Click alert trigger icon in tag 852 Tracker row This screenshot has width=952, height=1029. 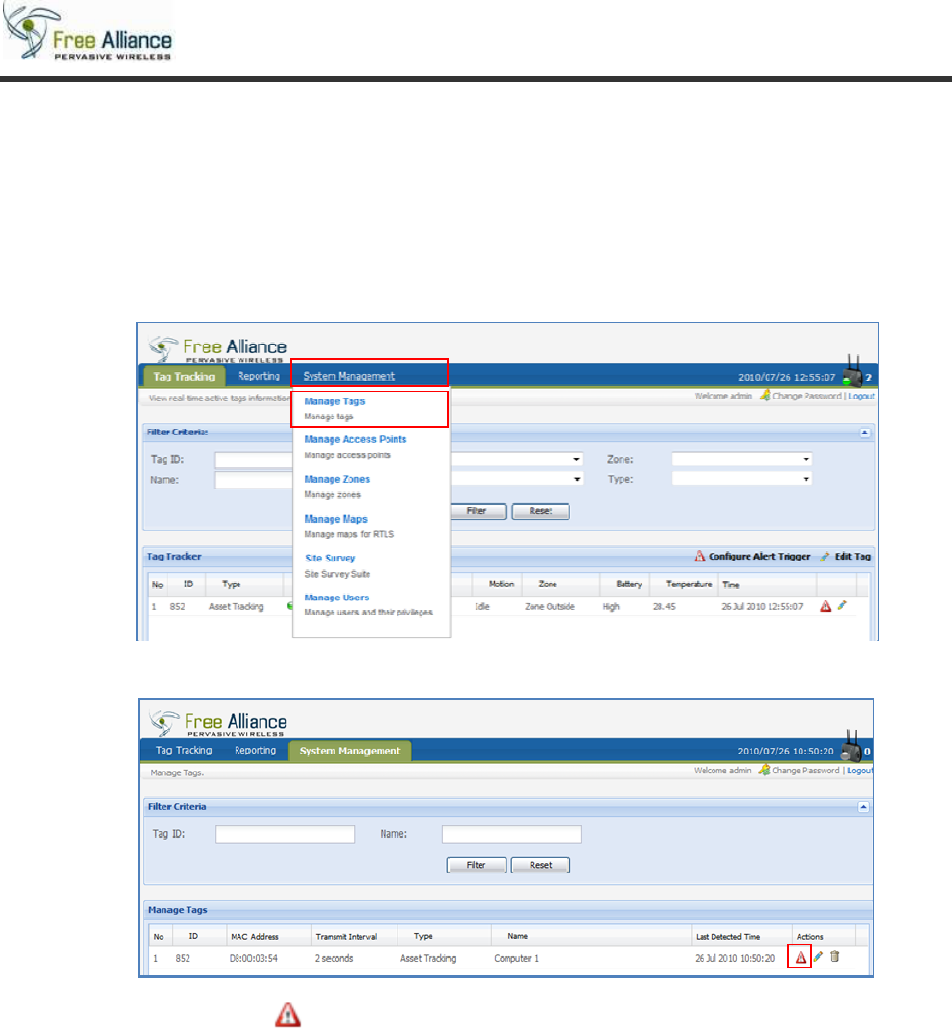click(x=826, y=607)
